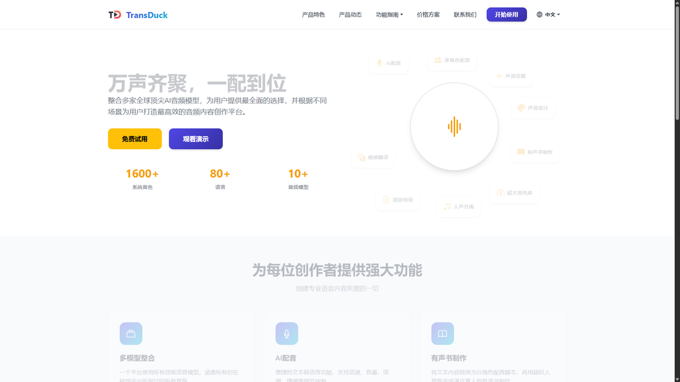The width and height of the screenshot is (680, 382).
Task: Click the 视频翻译 translate chip icon
Action: pos(362,157)
